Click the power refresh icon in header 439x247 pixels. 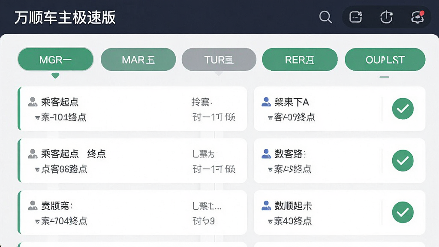(x=386, y=17)
